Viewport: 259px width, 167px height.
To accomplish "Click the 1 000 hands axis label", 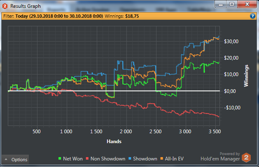I will coord(66,132).
